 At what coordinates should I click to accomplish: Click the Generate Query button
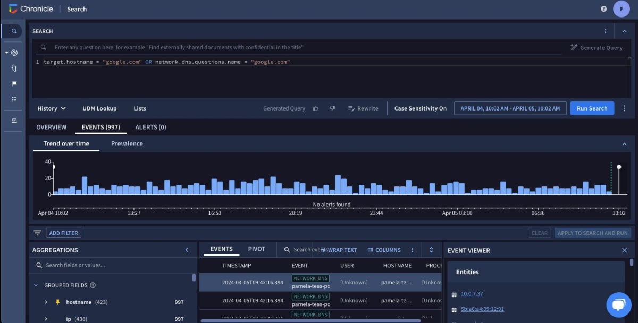click(596, 47)
